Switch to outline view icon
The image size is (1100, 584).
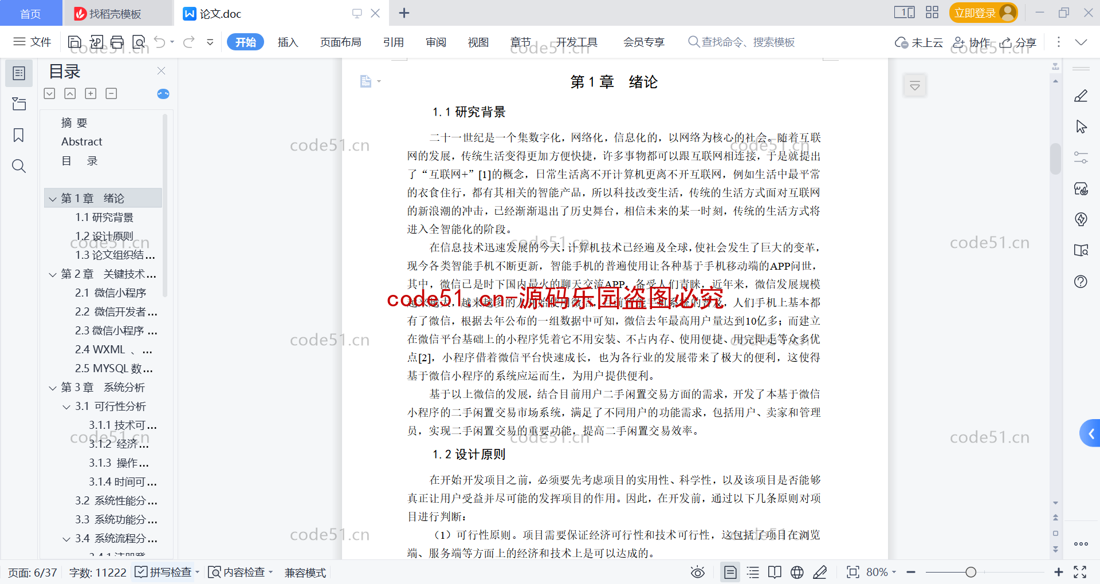(753, 572)
